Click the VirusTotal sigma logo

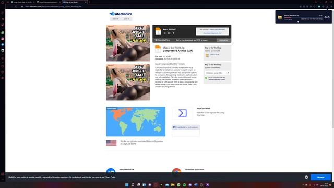click(183, 113)
